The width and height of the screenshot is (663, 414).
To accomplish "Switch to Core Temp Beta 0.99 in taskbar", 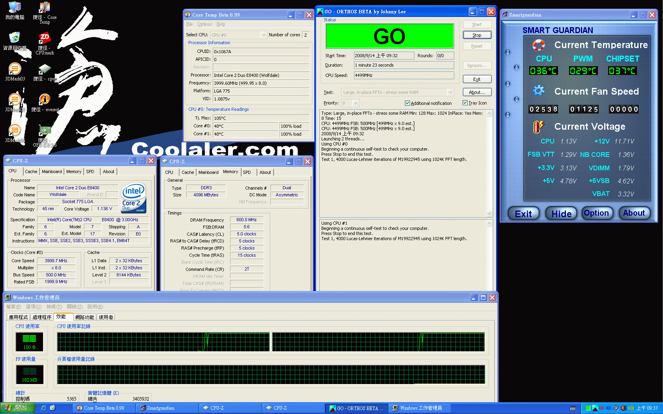I will pos(105,408).
